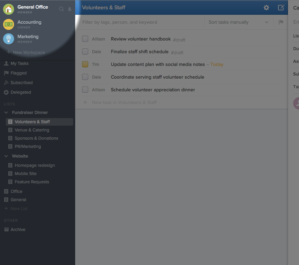
Task: Click the list icon beside Mobile Site
Action: tap(10, 173)
